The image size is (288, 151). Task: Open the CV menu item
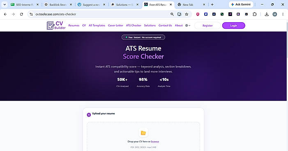pyautogui.click(x=84, y=25)
